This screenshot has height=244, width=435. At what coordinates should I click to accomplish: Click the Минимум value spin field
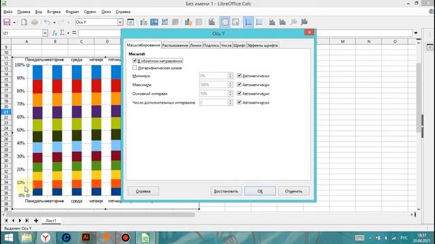pos(216,75)
